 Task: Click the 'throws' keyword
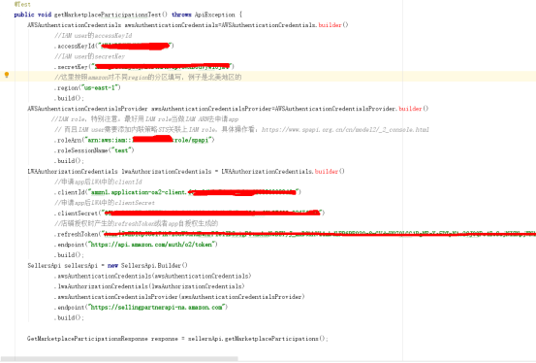pyautogui.click(x=181, y=15)
